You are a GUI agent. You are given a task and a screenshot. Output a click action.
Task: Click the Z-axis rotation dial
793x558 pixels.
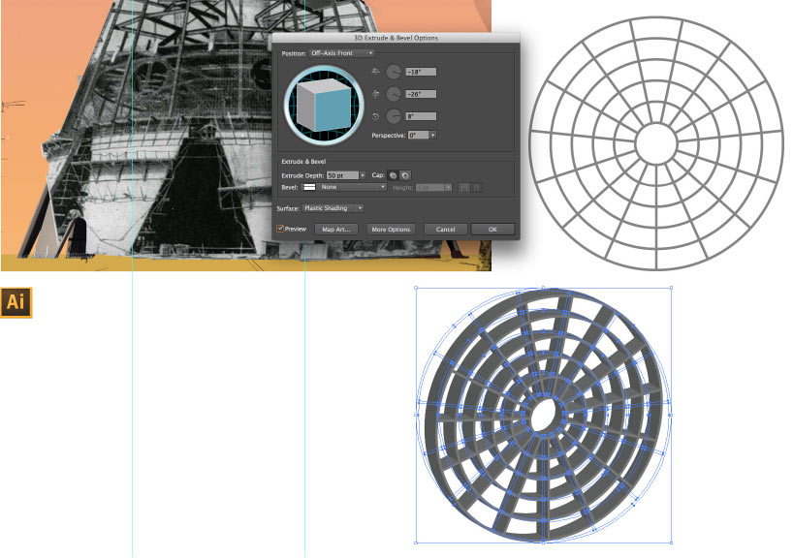[393, 116]
